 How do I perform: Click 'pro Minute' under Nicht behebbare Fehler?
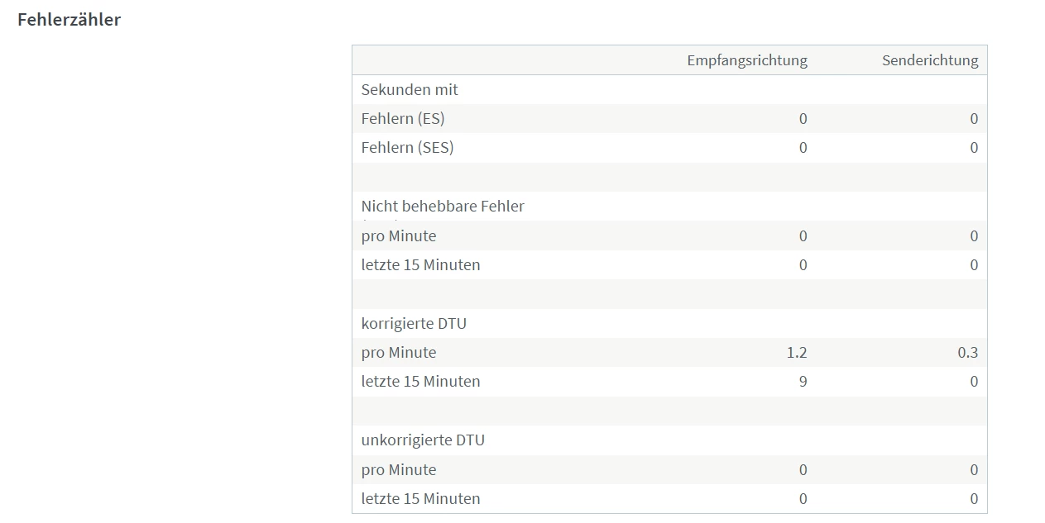pyautogui.click(x=399, y=236)
